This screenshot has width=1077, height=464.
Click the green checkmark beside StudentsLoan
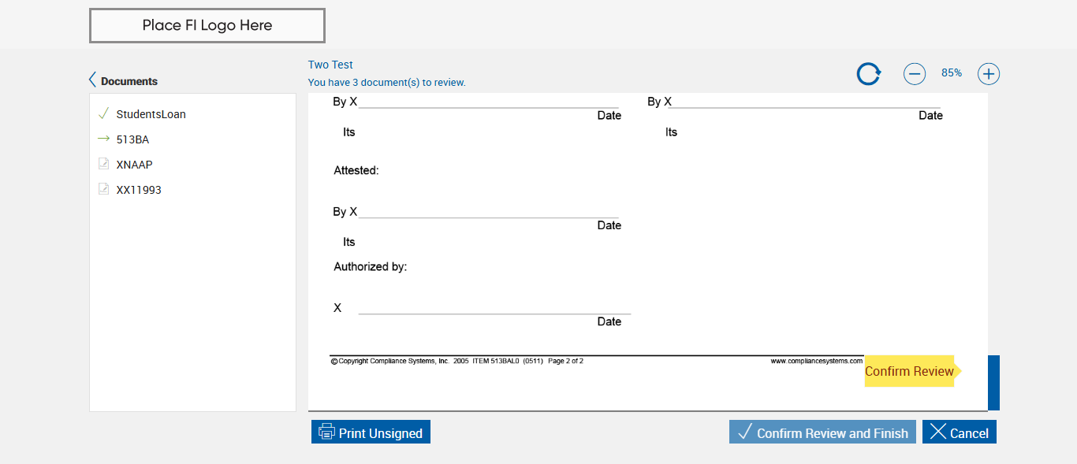click(103, 113)
